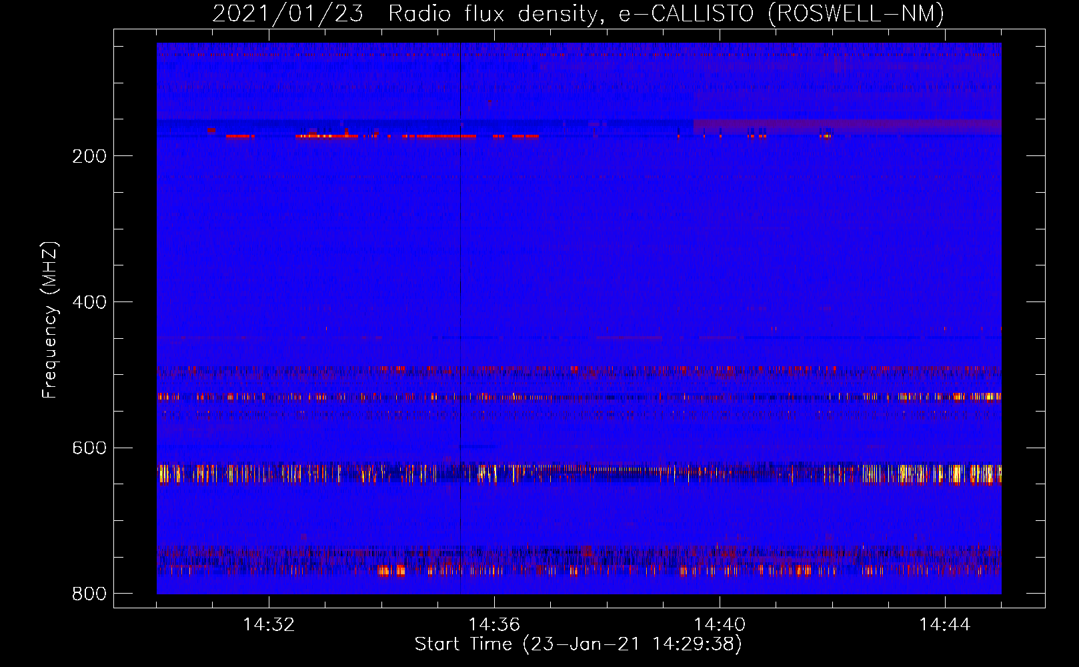Click the 400 frequency tick label
This screenshot has height=667, width=1079.
click(89, 302)
